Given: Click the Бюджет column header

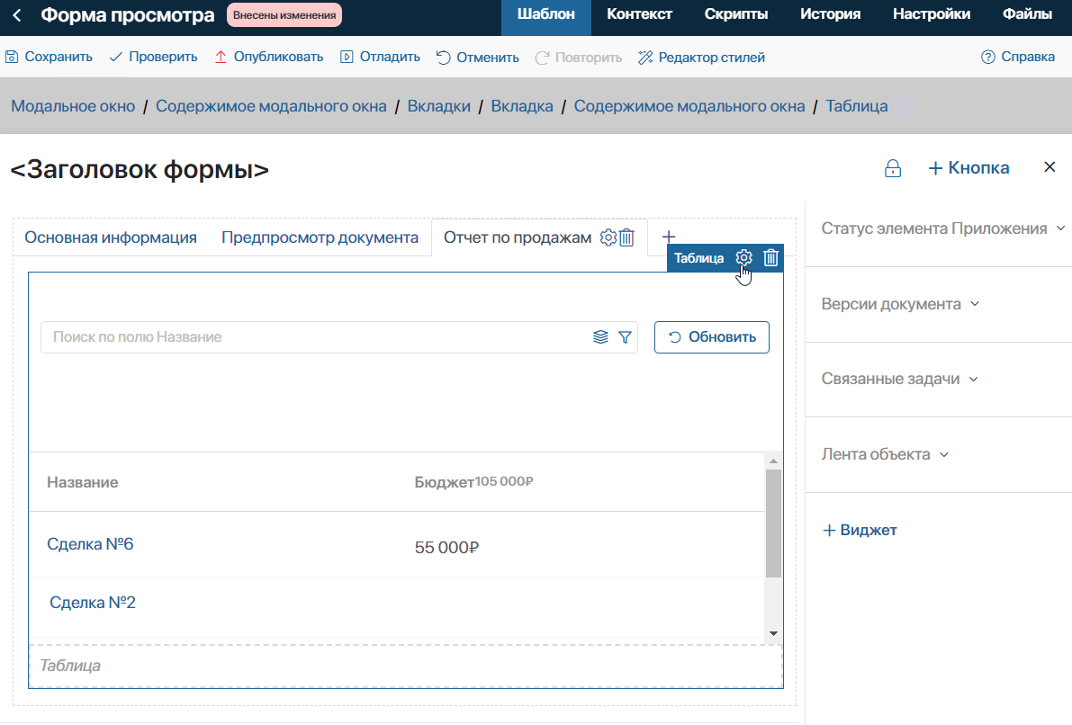Looking at the screenshot, I should (x=444, y=482).
